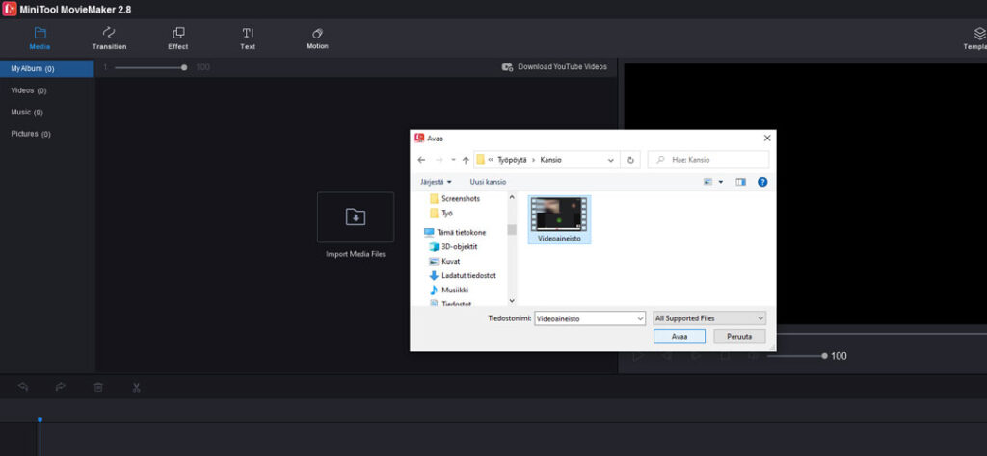Select Videos category in the media sidebar
Image resolution: width=987 pixels, height=456 pixels.
(29, 90)
